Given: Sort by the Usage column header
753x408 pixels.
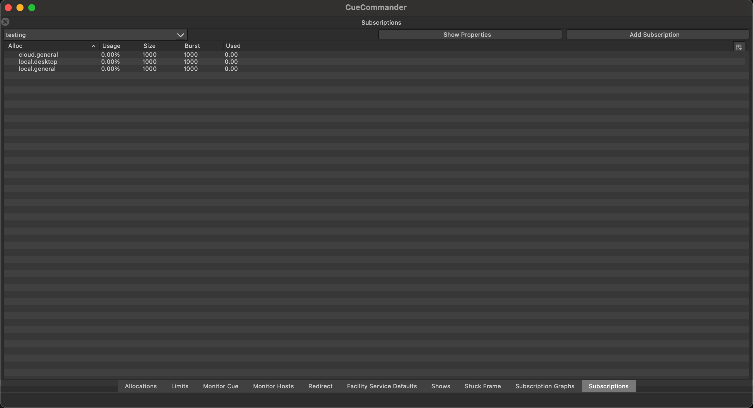Looking at the screenshot, I should (x=120, y=46).
